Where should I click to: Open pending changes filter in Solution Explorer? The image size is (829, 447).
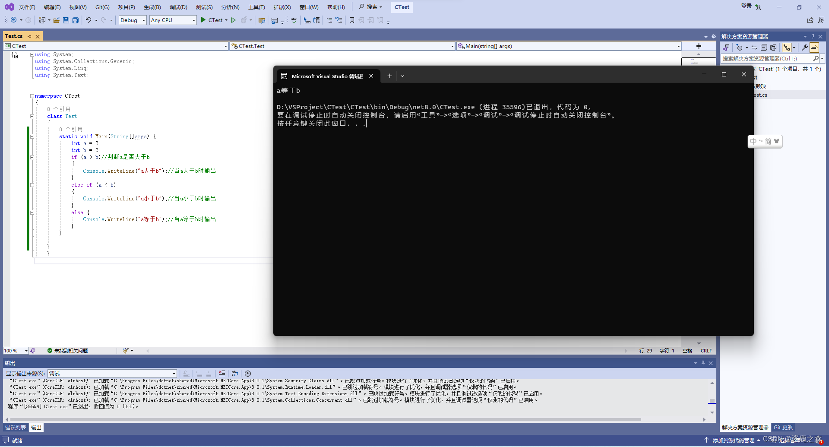click(x=740, y=48)
